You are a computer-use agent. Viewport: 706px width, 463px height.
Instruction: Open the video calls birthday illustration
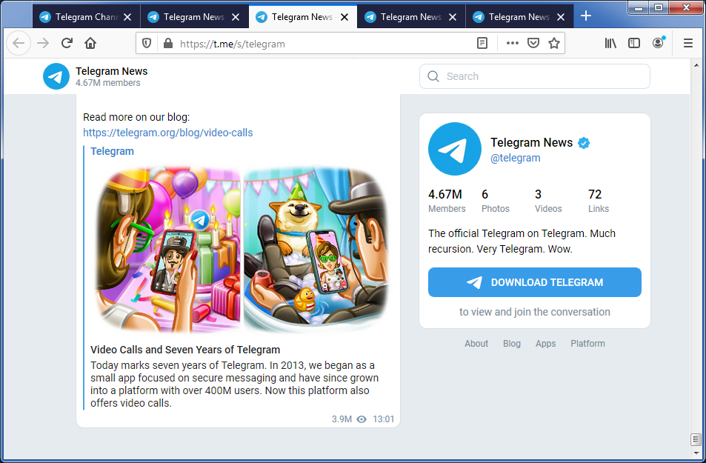point(242,250)
